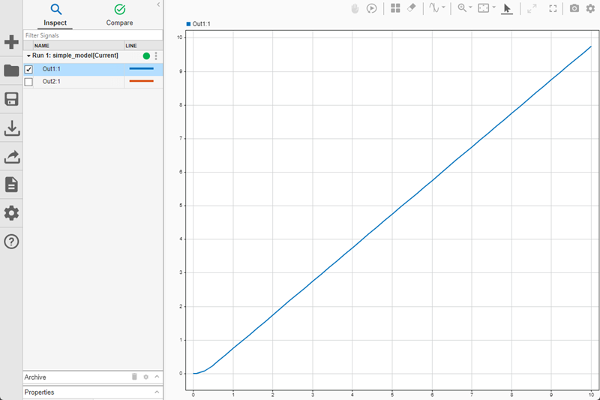Select the Inspect tab
This screenshot has width=600, height=400.
55,15
